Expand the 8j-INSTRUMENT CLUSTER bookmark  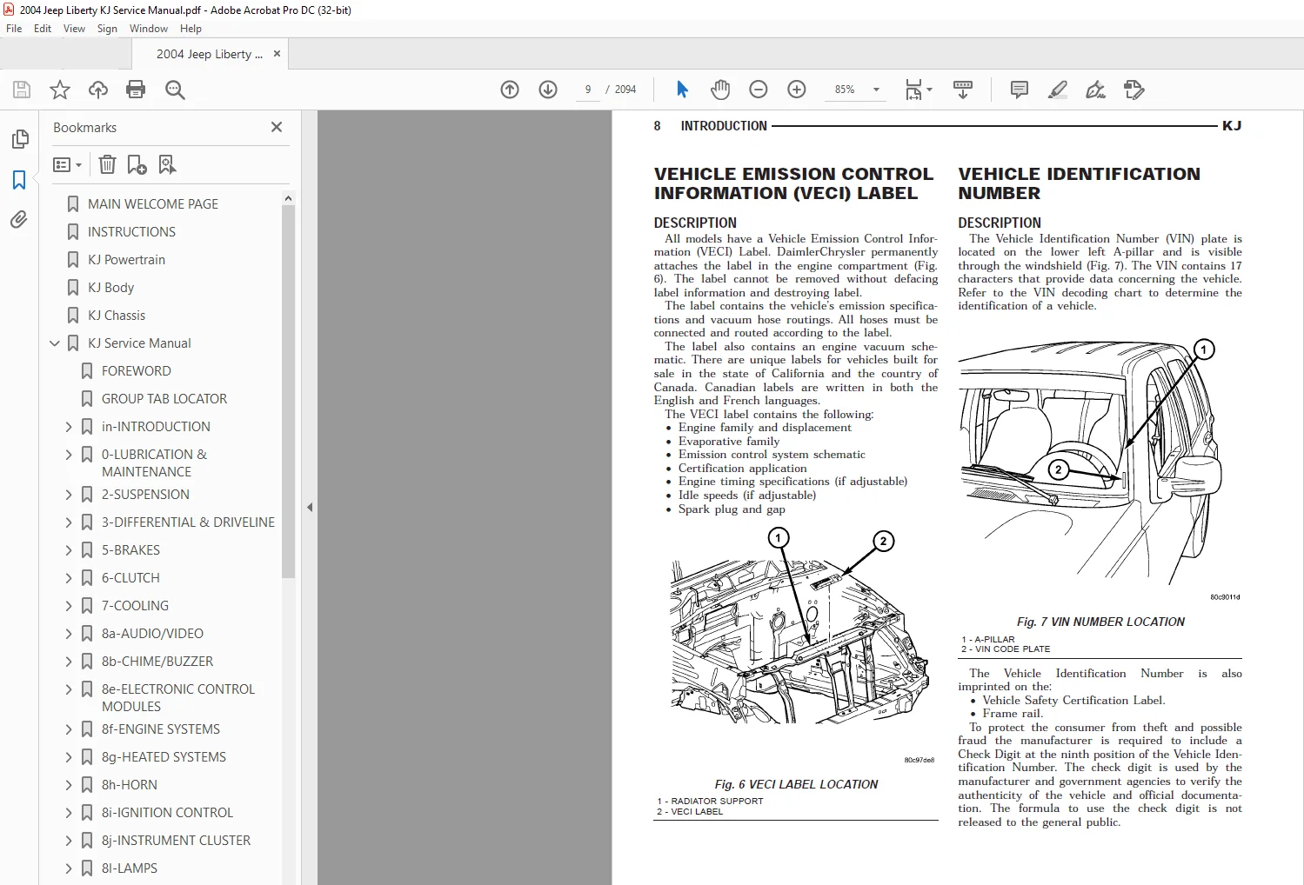point(69,841)
